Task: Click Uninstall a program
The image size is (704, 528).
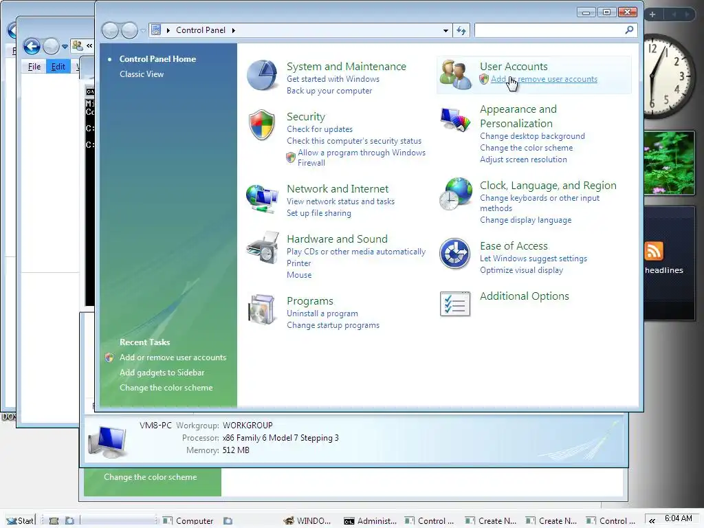Action: [322, 313]
